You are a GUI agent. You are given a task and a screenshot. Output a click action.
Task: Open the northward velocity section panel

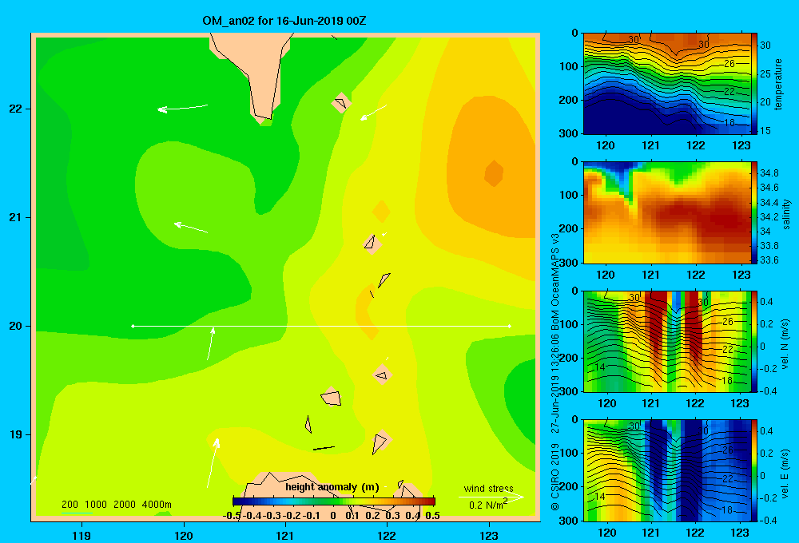pyautogui.click(x=667, y=341)
